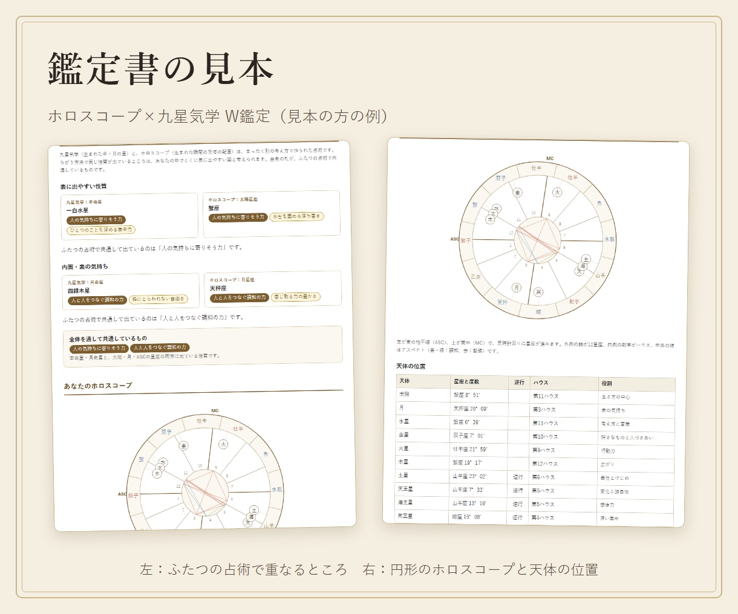738x614 pixels.
Task: Click the caption 右：円形のホロスコープと天体の位置
Action: click(x=480, y=569)
